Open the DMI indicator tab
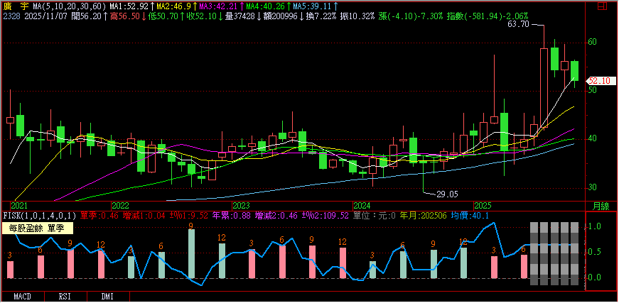The width and height of the screenshot is (619, 303). pyautogui.click(x=107, y=295)
